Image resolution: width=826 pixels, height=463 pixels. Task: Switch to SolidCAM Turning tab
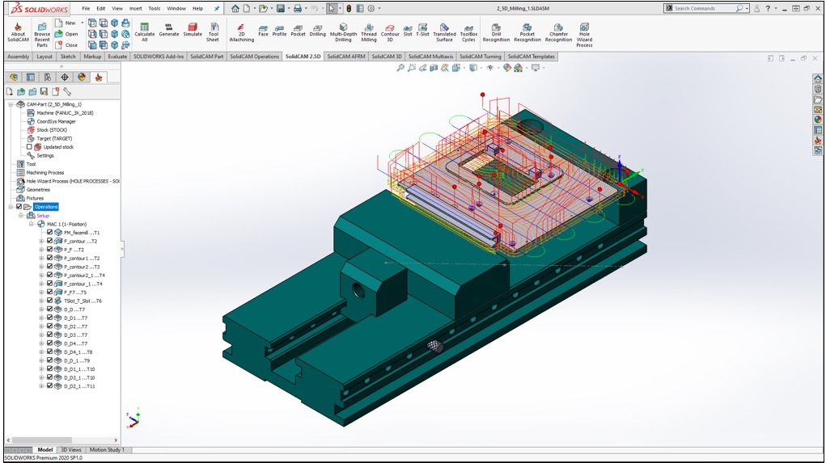coord(481,57)
